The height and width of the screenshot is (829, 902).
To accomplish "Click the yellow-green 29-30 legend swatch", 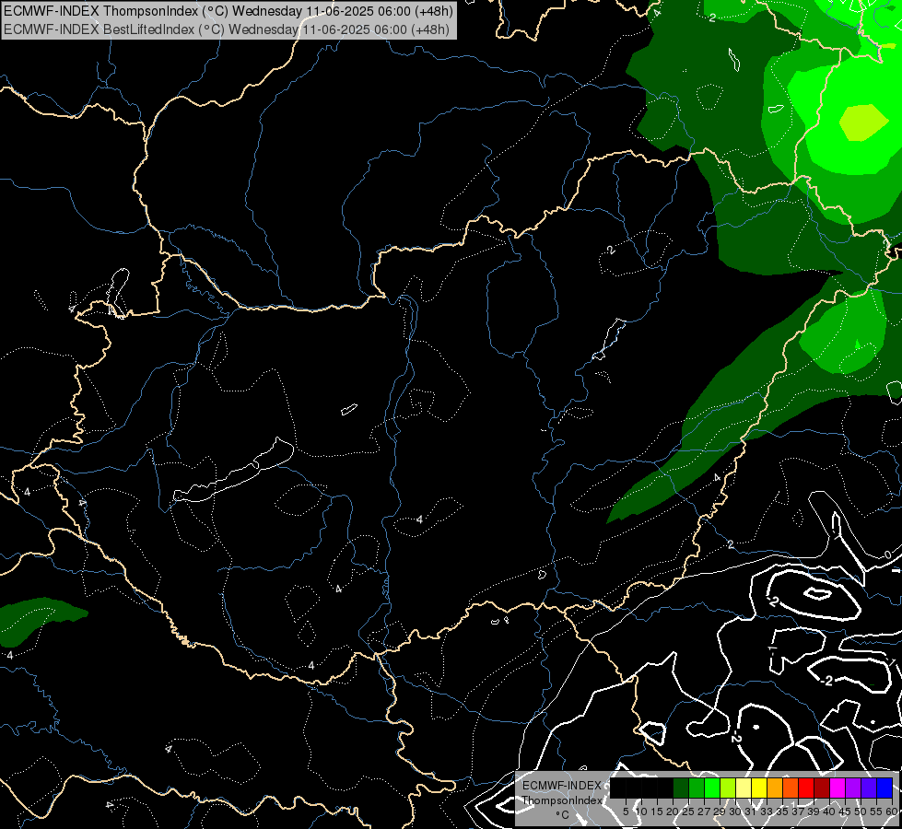I will (728, 788).
